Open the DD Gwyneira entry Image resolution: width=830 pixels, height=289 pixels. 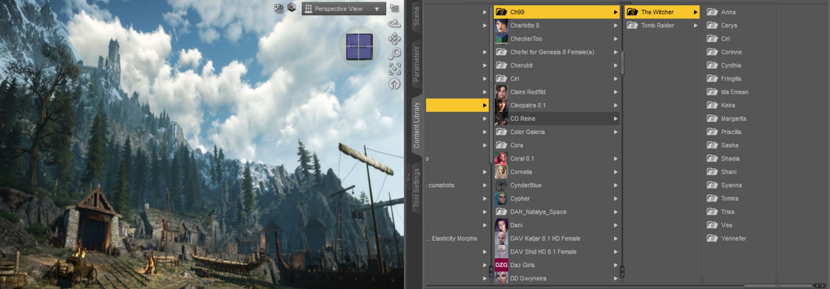pos(556,278)
